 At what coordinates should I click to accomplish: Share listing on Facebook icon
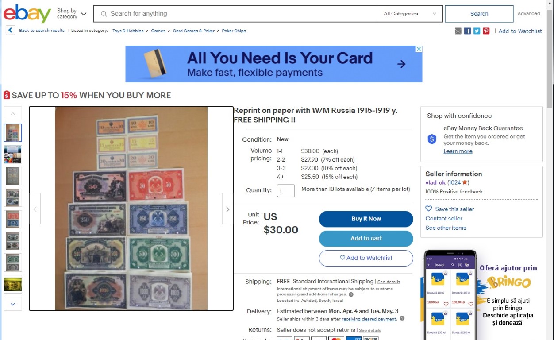467,31
